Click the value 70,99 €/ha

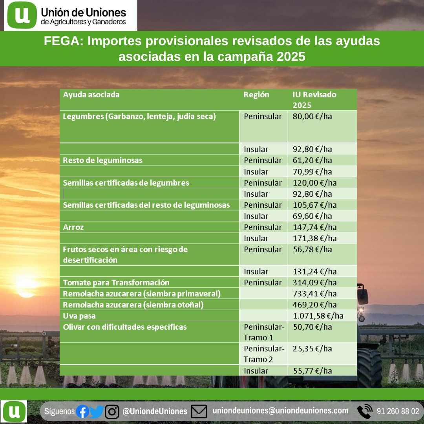(313, 172)
